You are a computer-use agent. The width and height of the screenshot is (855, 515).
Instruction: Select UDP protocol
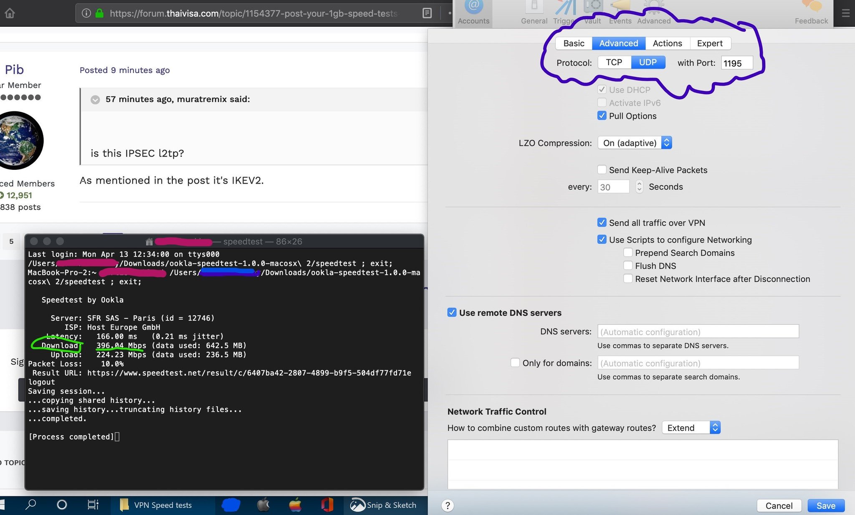[x=648, y=62]
